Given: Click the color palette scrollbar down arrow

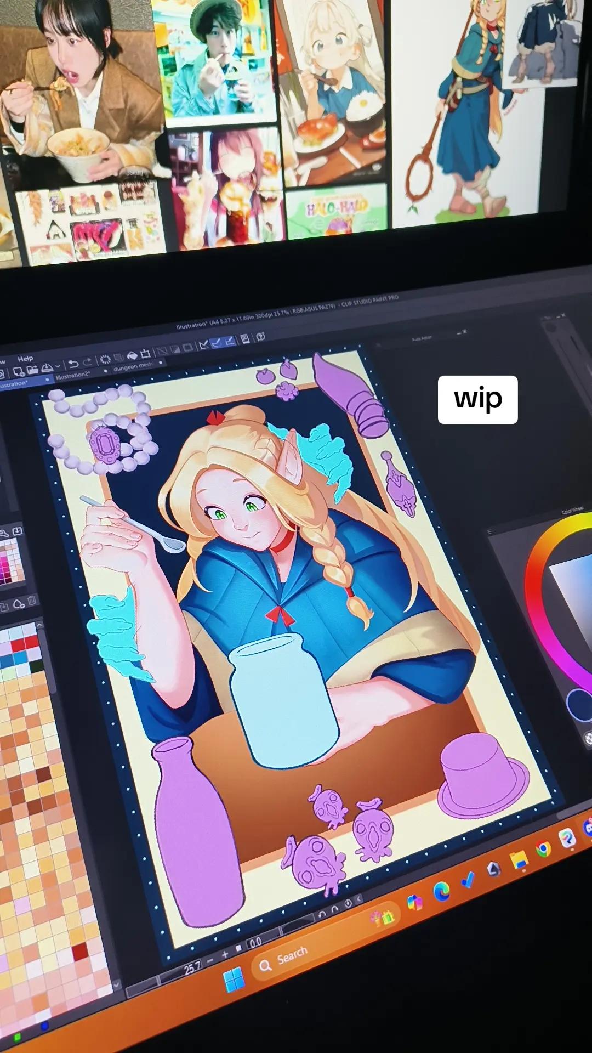Looking at the screenshot, I should point(117,985).
